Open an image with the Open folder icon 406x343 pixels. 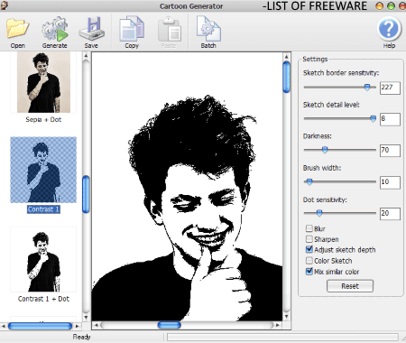pos(17,29)
